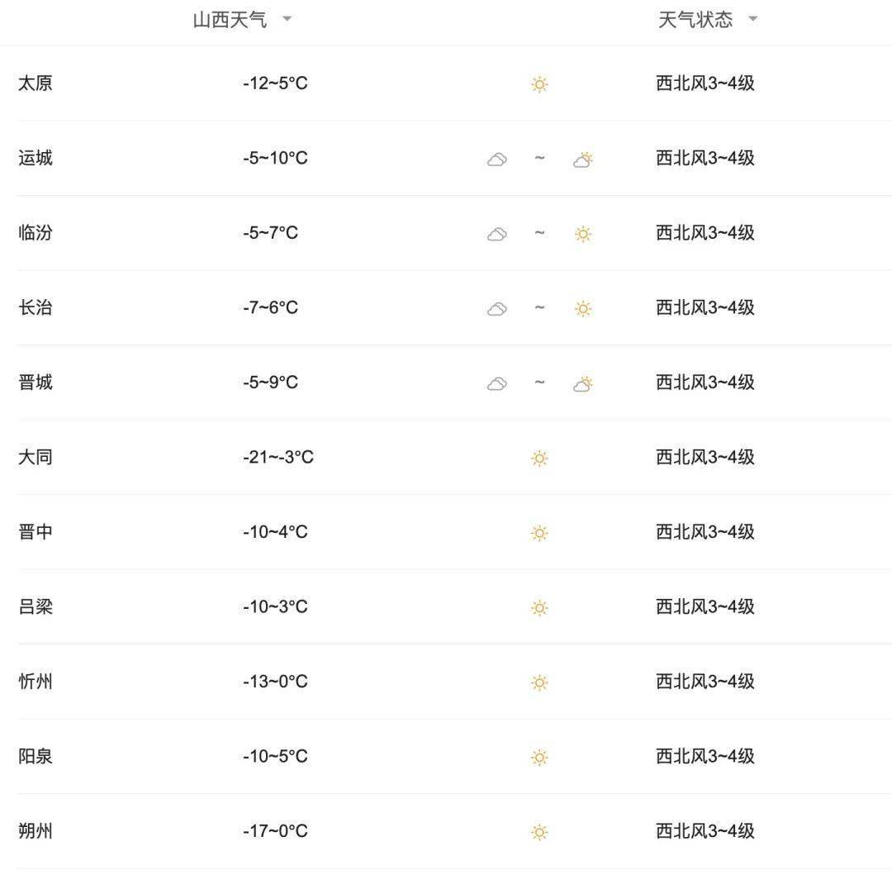This screenshot has height=875, width=892.
Task: Click the sunny icon in the 太原 row
Action: click(539, 84)
